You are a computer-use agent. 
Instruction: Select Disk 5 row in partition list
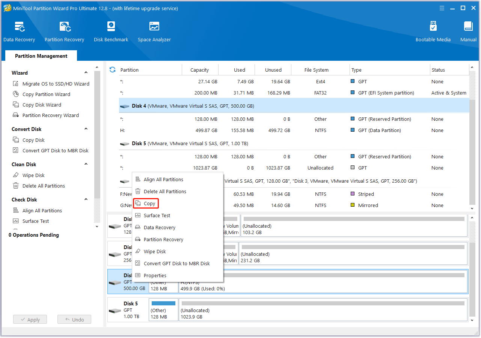294,144
